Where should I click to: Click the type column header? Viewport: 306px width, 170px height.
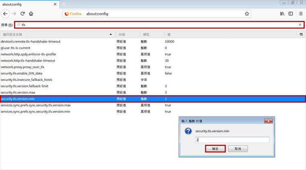tap(152, 35)
